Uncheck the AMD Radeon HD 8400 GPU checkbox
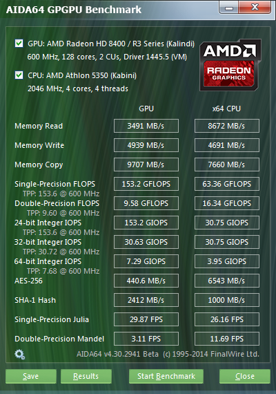 (x=19, y=44)
